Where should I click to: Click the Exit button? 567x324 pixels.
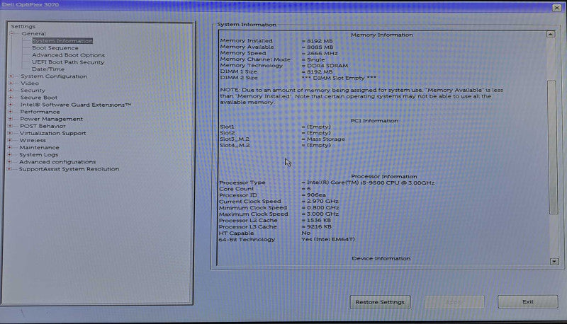coord(528,301)
